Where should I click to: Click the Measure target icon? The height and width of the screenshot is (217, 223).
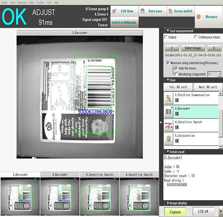tap(199, 17)
